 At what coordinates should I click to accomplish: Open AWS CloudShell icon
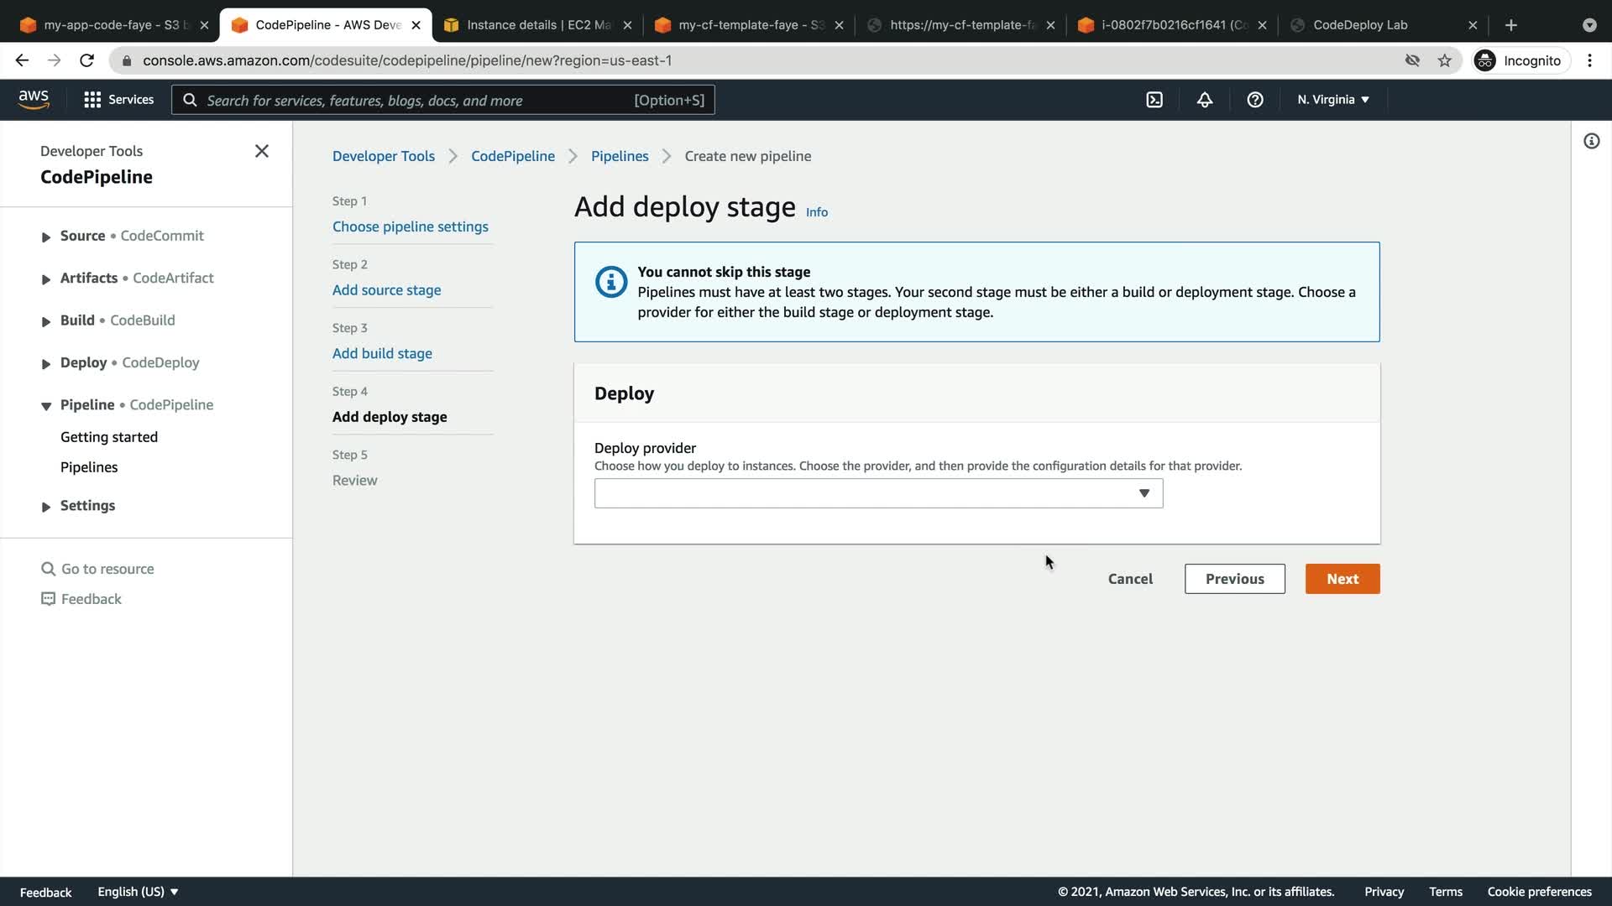point(1154,100)
